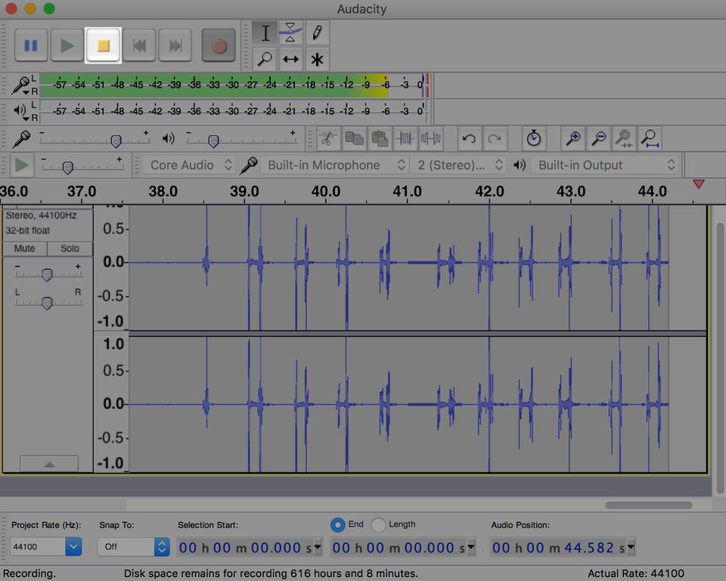Open the Built-in Microphone device dropdown

coord(336,165)
